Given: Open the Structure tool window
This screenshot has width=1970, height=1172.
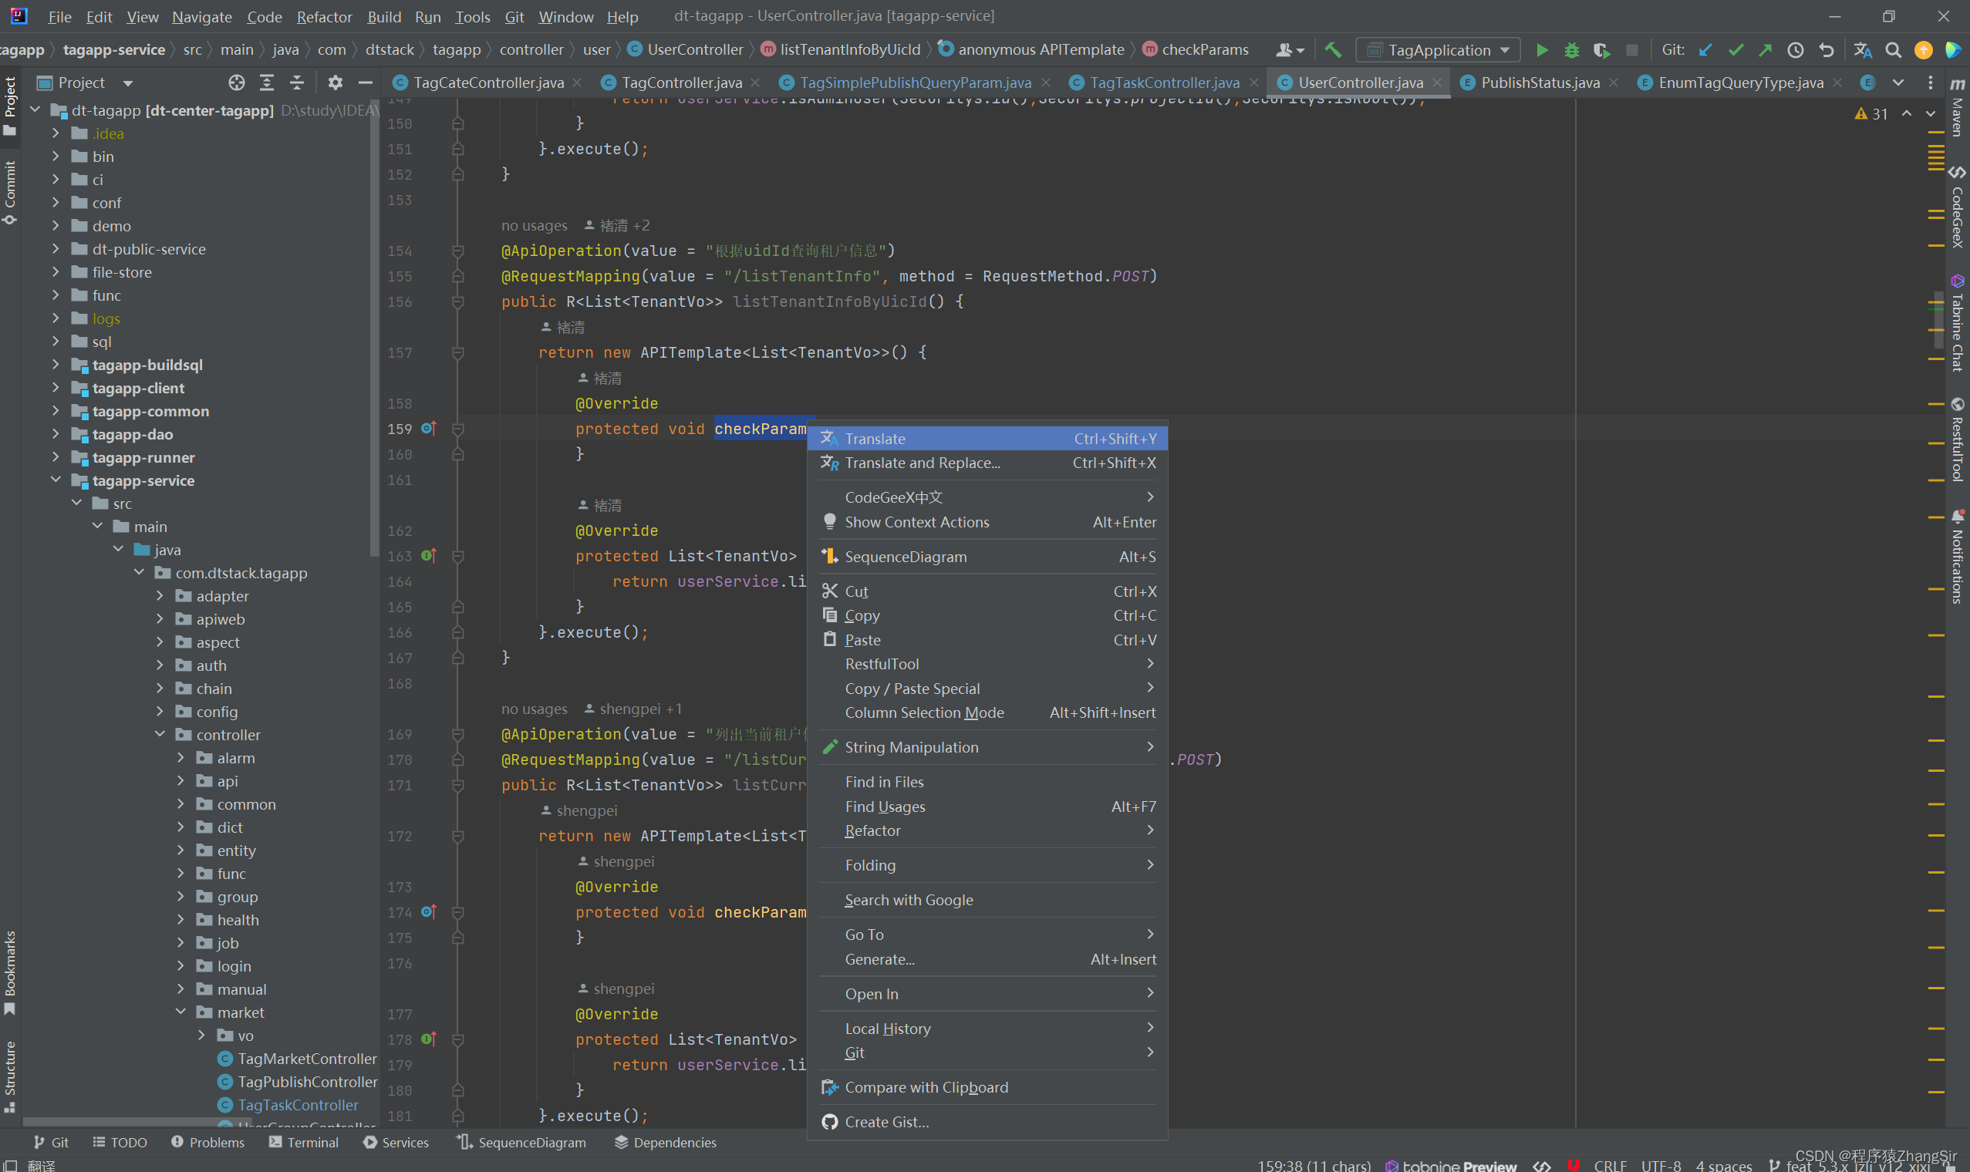Looking at the screenshot, I should (x=10, y=1078).
